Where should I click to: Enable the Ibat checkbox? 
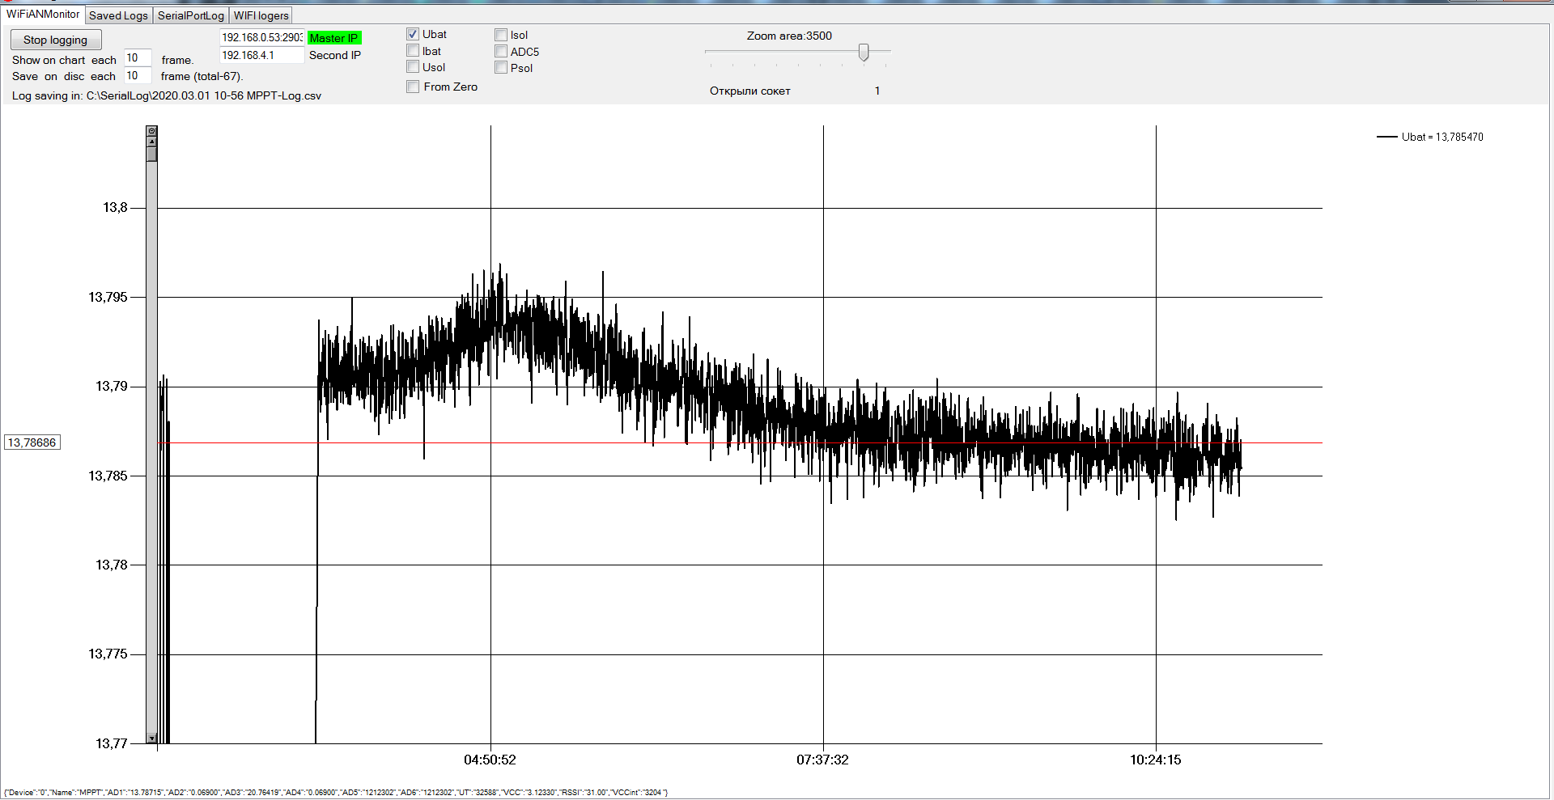413,51
